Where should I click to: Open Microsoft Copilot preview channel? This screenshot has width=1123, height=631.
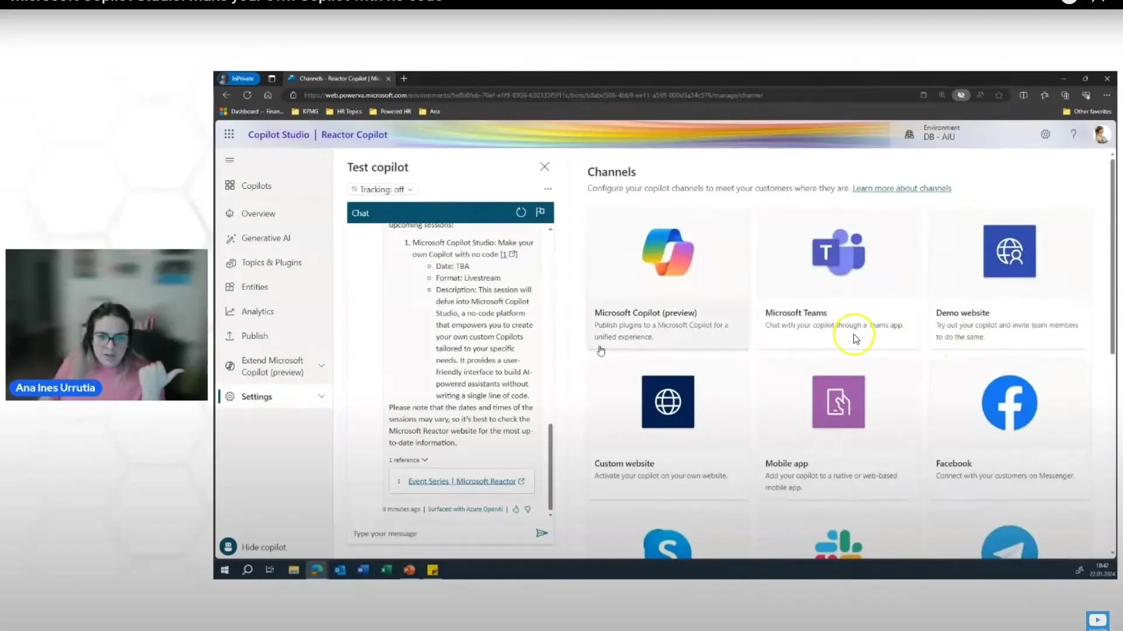coord(668,281)
